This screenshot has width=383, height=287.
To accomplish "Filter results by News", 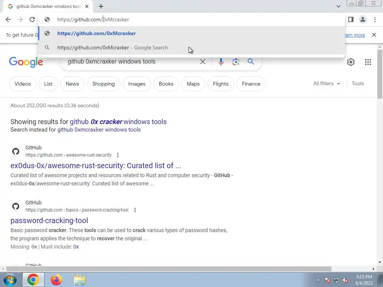I will point(72,84).
